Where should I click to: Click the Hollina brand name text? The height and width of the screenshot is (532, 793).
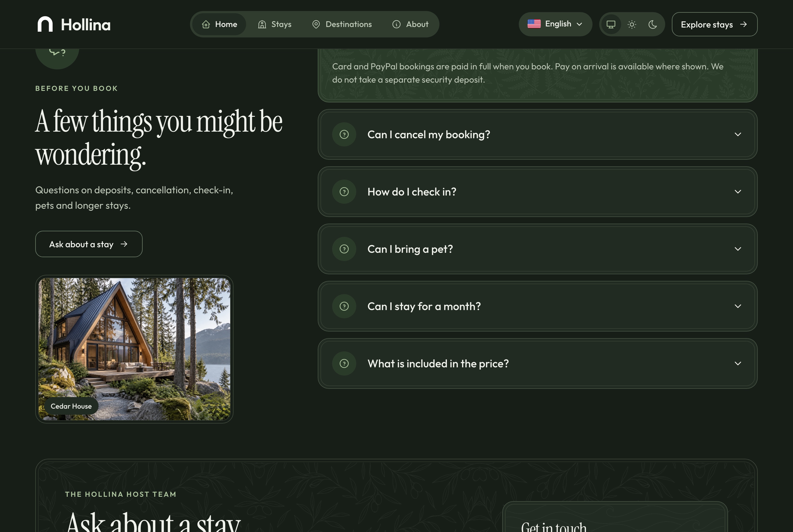pos(85,25)
